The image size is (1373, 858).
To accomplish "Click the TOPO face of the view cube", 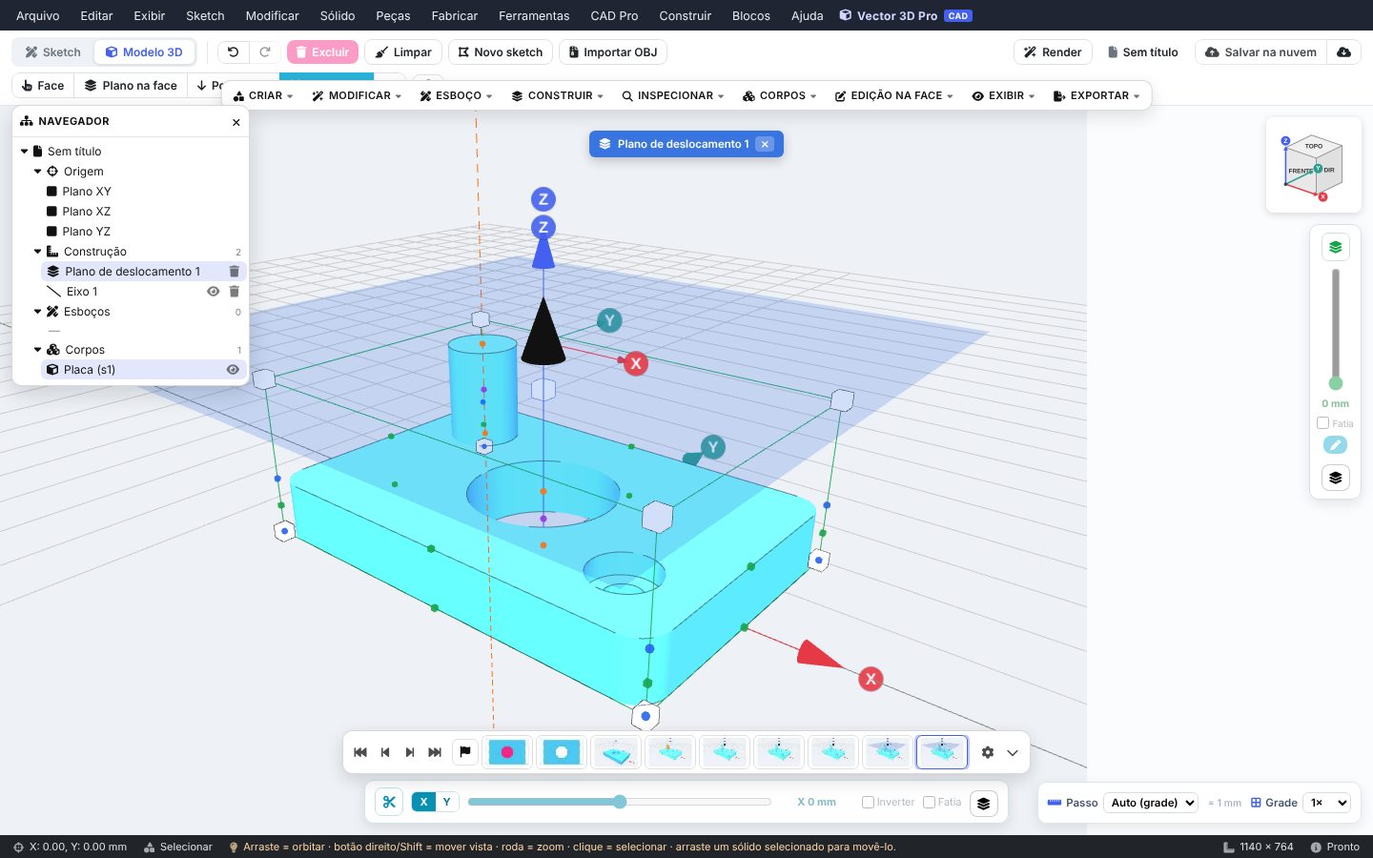I will point(1314,146).
